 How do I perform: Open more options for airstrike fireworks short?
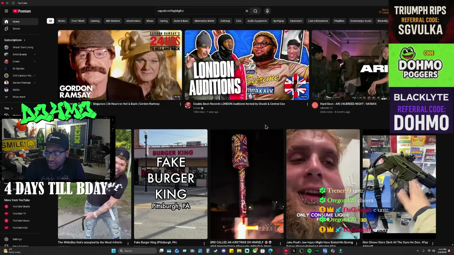pyautogui.click(x=280, y=243)
